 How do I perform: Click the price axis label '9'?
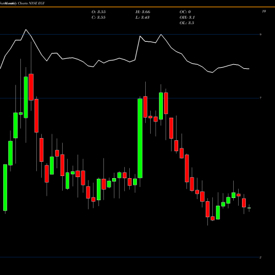tap(261, 35)
